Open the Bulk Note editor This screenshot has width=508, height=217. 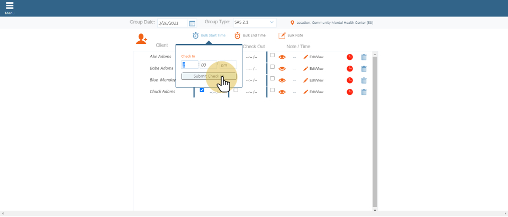[282, 35]
